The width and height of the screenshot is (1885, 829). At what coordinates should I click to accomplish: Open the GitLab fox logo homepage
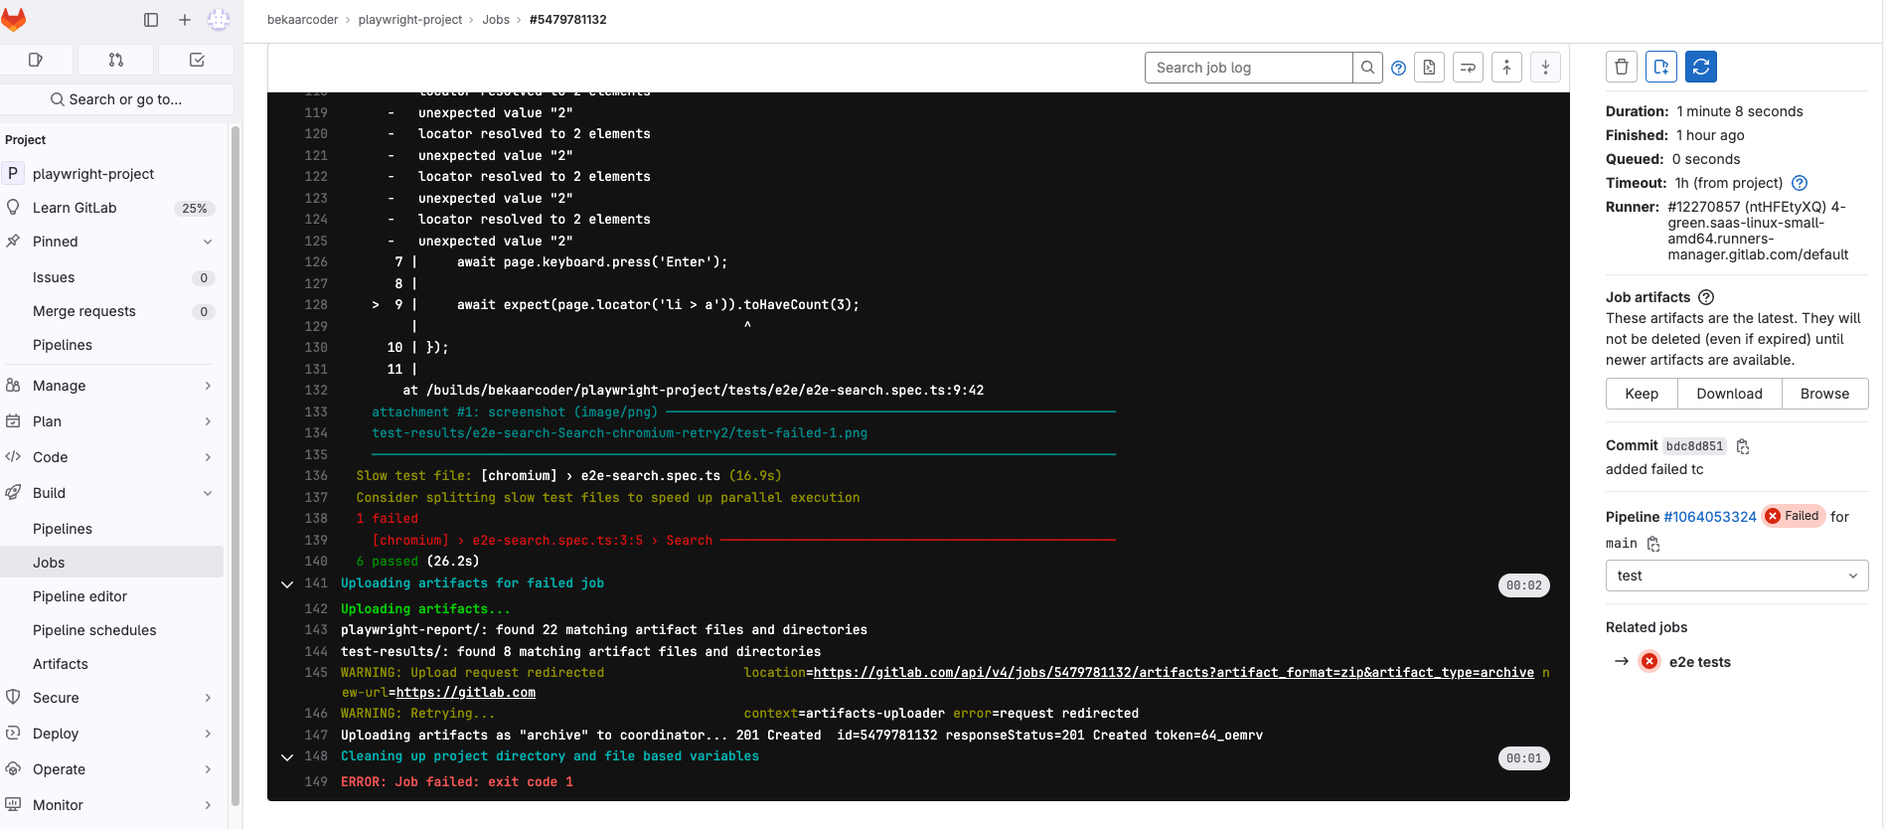pos(14,19)
